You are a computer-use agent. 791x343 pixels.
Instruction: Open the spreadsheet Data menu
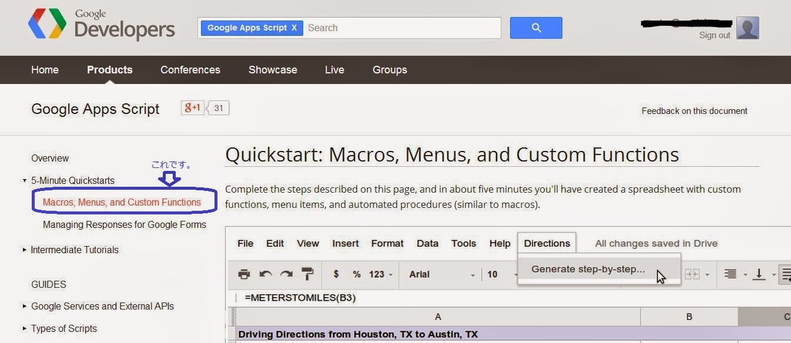tap(427, 244)
